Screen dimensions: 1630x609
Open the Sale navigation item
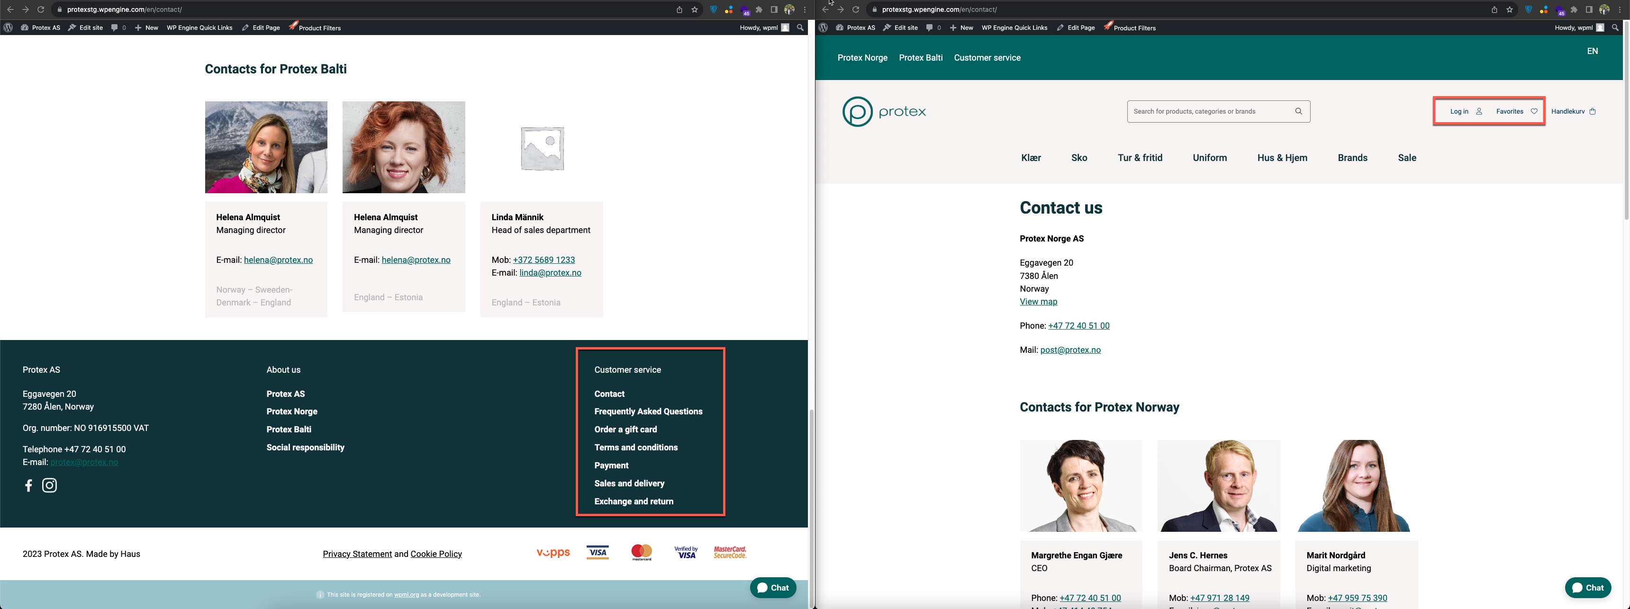pyautogui.click(x=1407, y=158)
